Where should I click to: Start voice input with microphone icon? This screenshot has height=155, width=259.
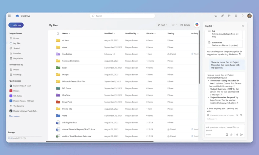237,135
